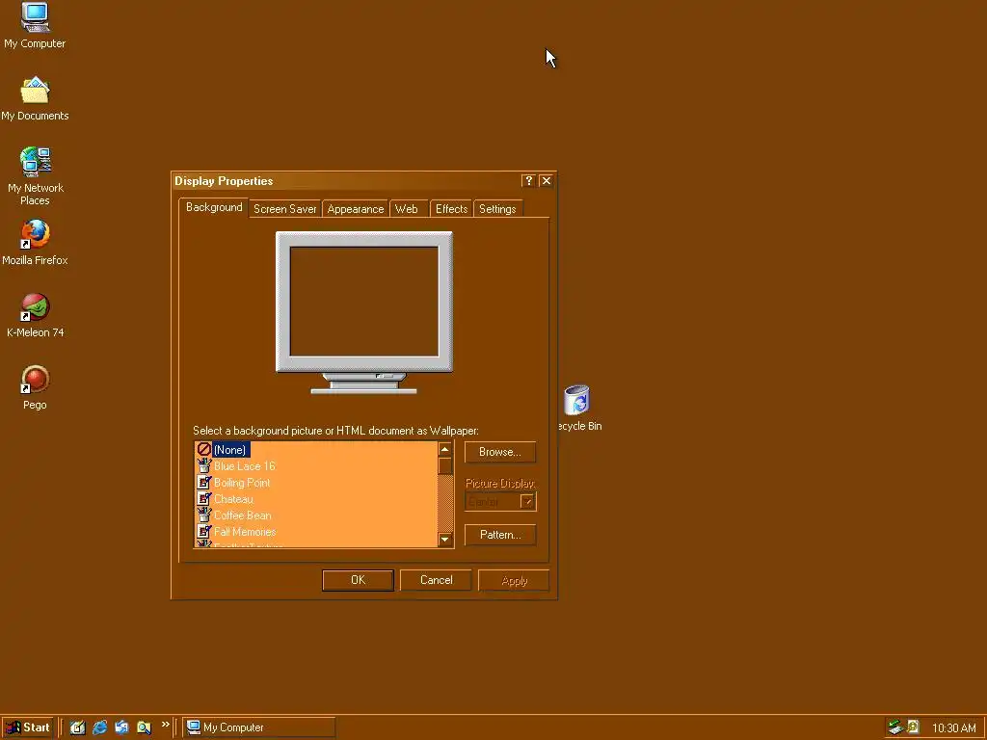Select Blue Lace 16 wallpaper

[244, 466]
